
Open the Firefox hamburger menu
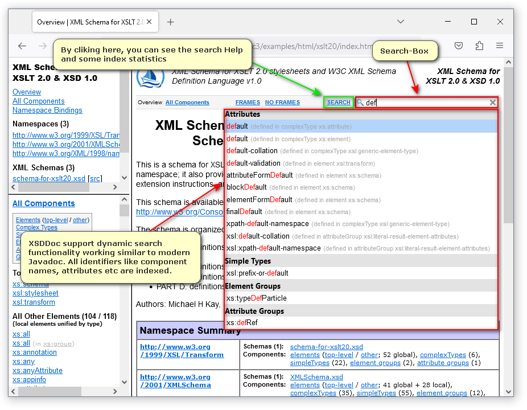[x=499, y=46]
